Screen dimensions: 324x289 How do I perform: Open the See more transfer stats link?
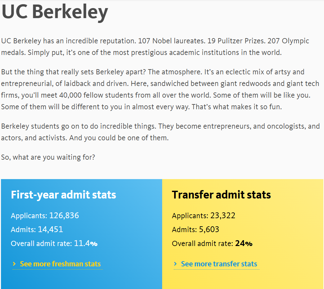pyautogui.click(x=219, y=264)
